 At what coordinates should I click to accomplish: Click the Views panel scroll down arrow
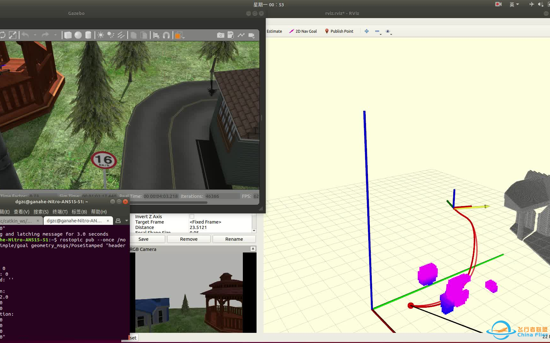pos(254,231)
